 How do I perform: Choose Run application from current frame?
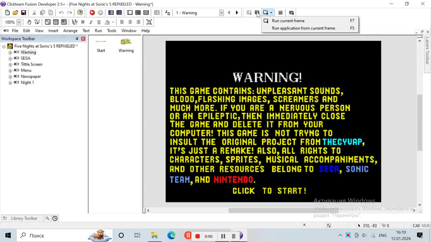[x=309, y=28]
